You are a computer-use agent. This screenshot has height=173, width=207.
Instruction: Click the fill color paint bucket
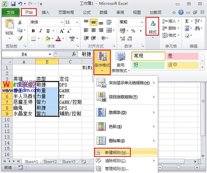[x=48, y=38]
